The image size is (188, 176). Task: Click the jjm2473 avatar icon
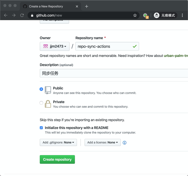46,46
